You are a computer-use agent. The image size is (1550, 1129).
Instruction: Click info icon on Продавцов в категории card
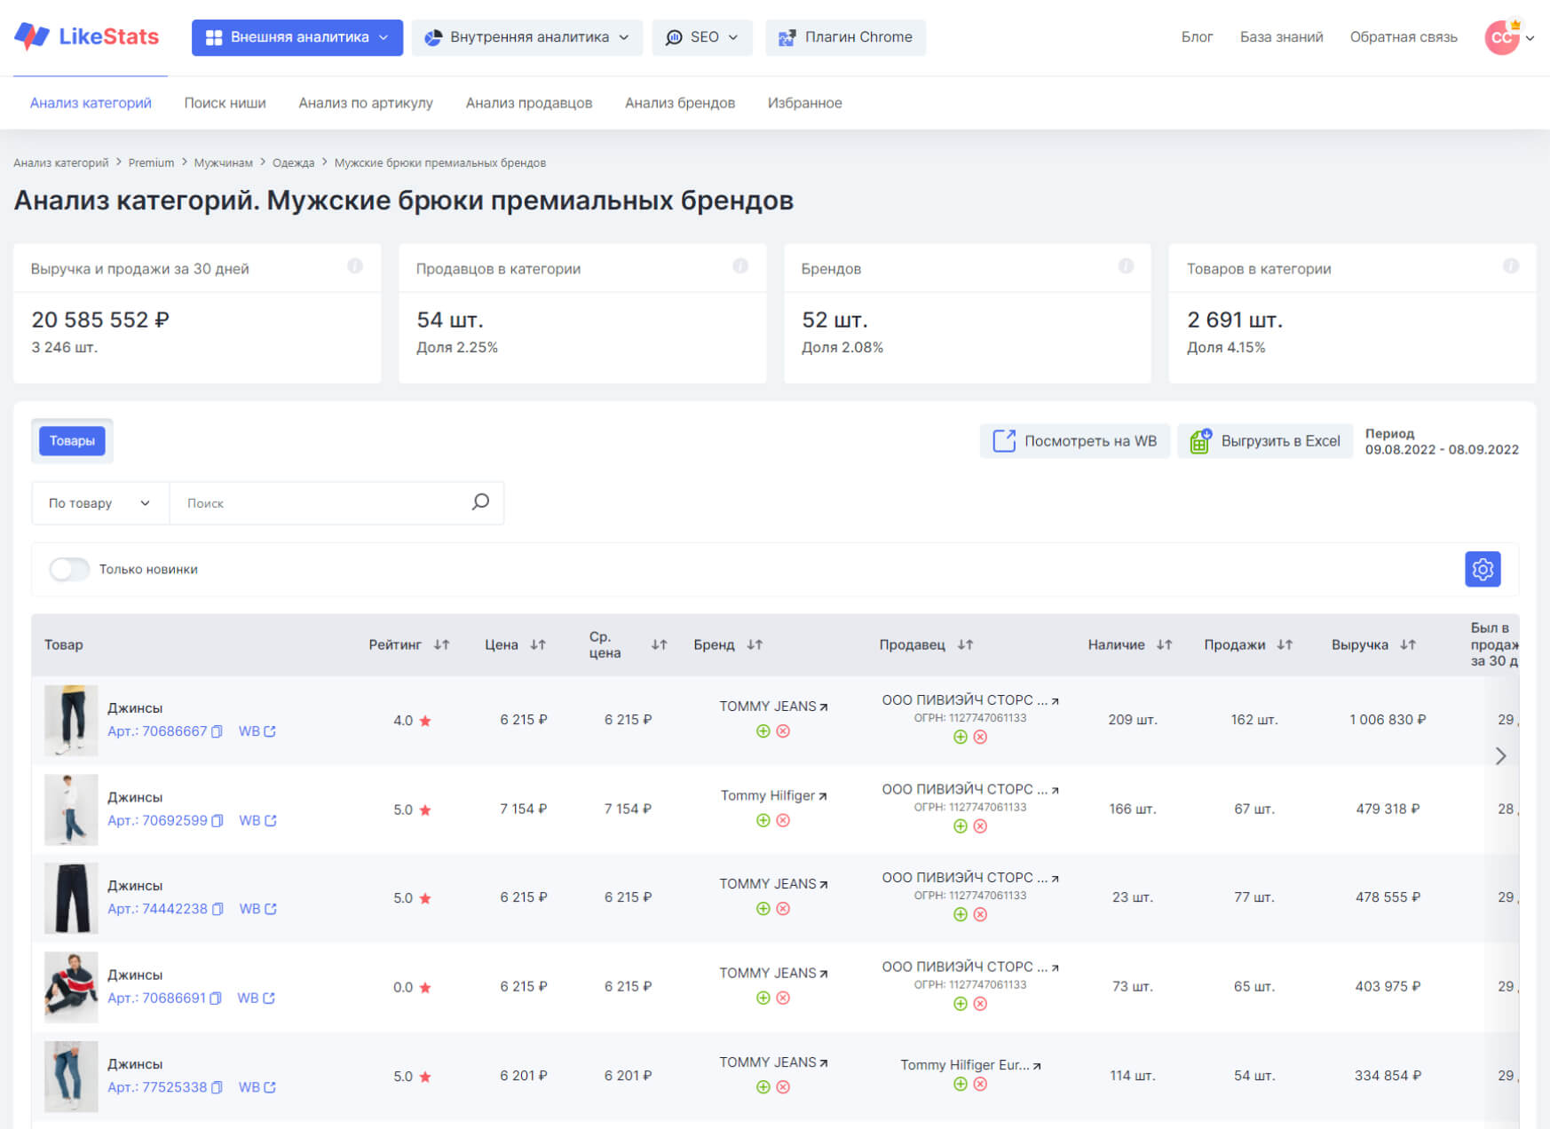740,266
